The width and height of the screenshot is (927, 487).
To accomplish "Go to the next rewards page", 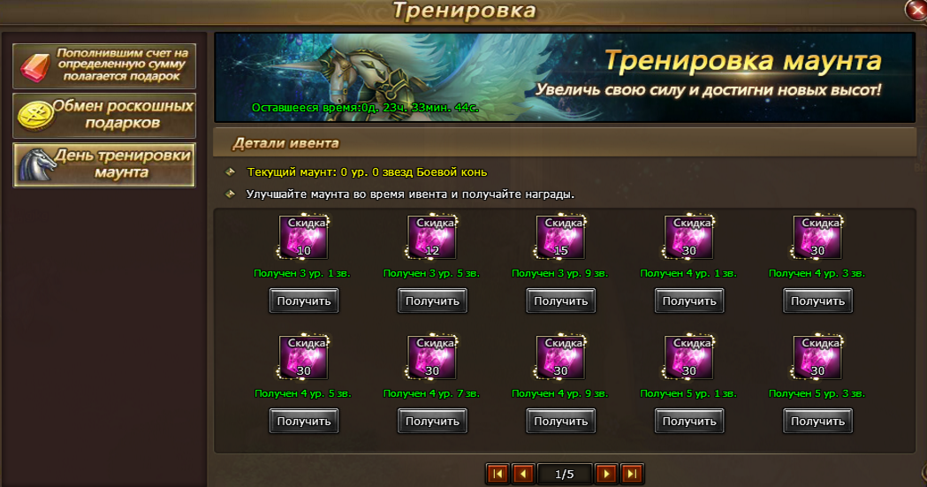I will [x=606, y=474].
